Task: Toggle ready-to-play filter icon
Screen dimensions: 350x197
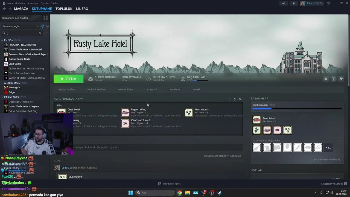Action: tap(47, 26)
